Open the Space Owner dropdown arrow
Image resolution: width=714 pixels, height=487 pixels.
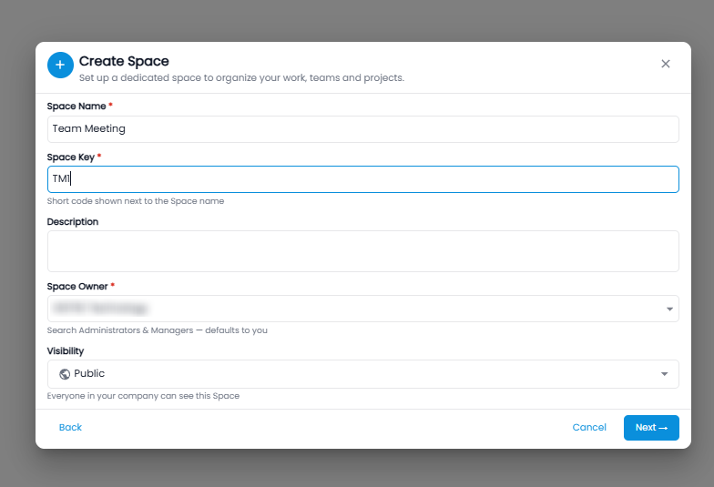coord(669,309)
